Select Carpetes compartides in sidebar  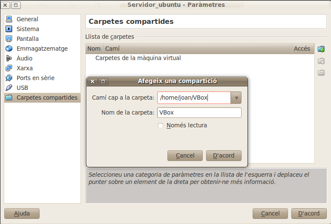click(x=47, y=98)
